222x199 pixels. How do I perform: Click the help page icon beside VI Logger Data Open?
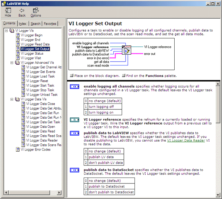(23, 127)
